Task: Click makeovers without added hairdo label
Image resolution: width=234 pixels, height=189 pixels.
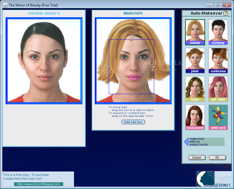Action: [207, 142]
